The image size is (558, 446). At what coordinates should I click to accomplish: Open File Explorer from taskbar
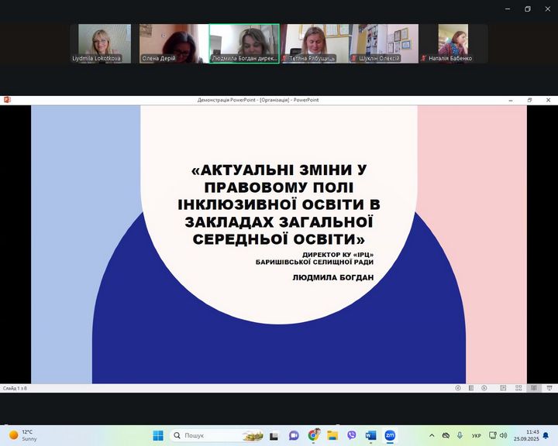pos(332,435)
